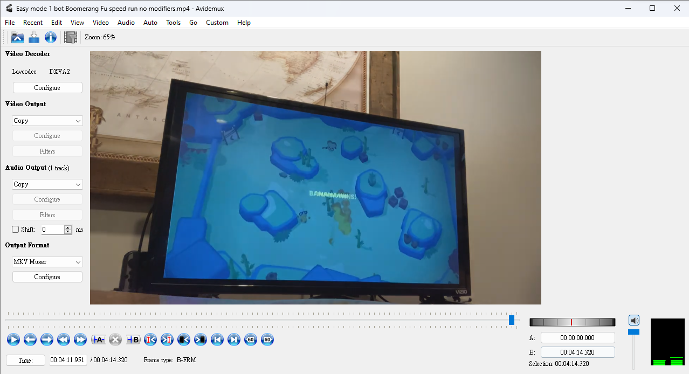This screenshot has width=689, height=374.
Task: Jump to the previous keyframe
Action: (x=64, y=340)
